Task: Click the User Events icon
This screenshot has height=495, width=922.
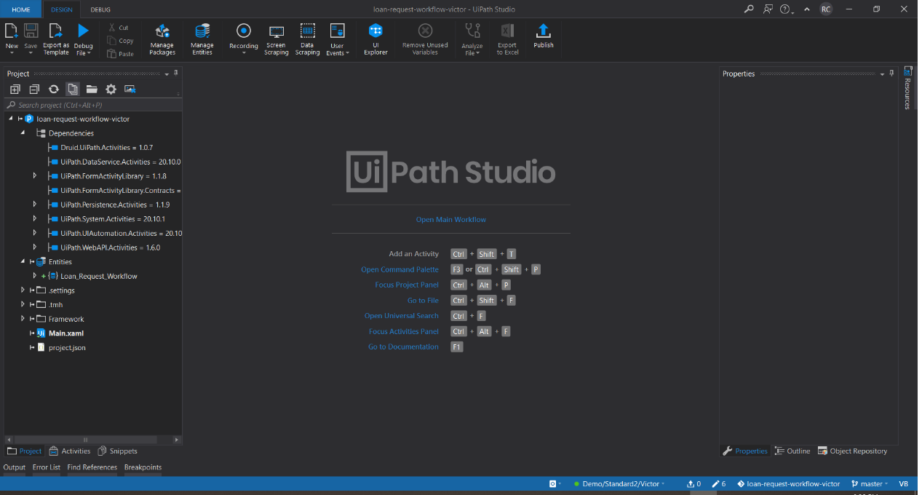Action: tap(337, 31)
